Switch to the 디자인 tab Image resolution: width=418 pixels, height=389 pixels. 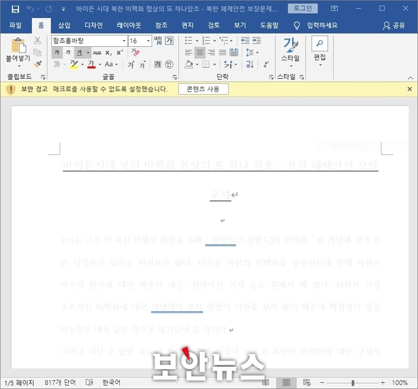93,25
